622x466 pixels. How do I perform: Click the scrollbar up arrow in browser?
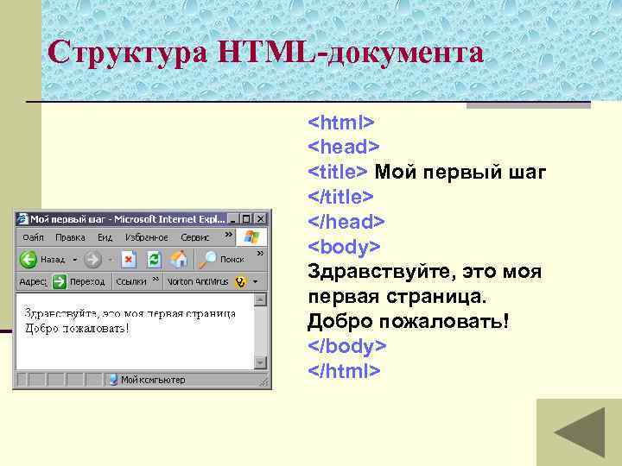(260, 300)
